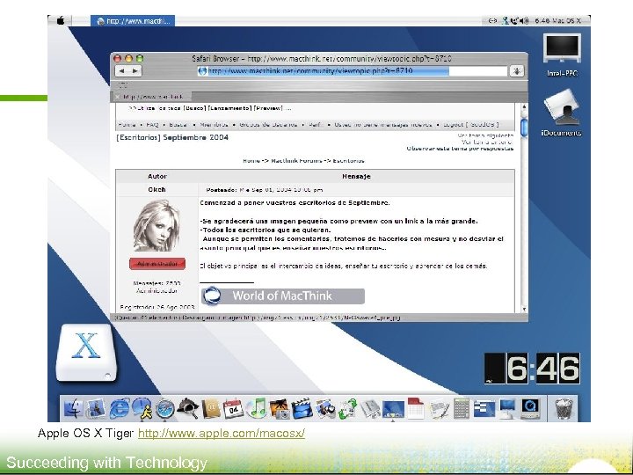
Task: Click the [Preview] link at page top
Action: pos(267,108)
